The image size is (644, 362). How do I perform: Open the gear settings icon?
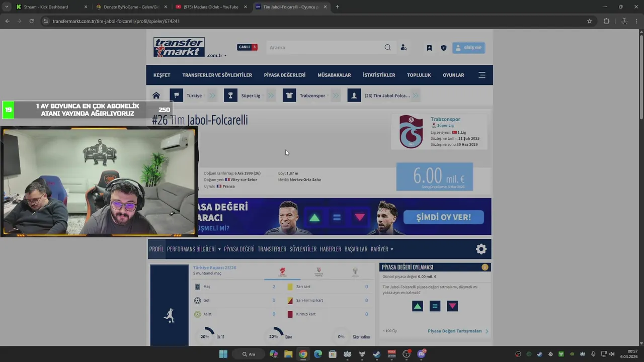pos(481,249)
